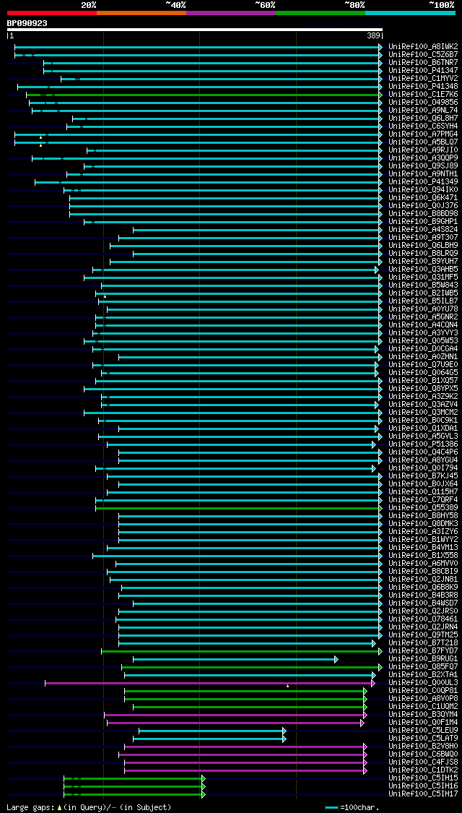Click the query name BP090923

(27, 23)
